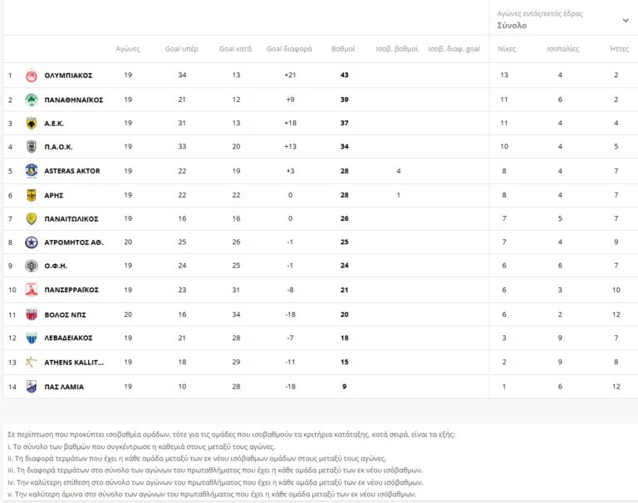Click the Panathinaikos green crest icon
638x503 pixels.
coord(32,100)
